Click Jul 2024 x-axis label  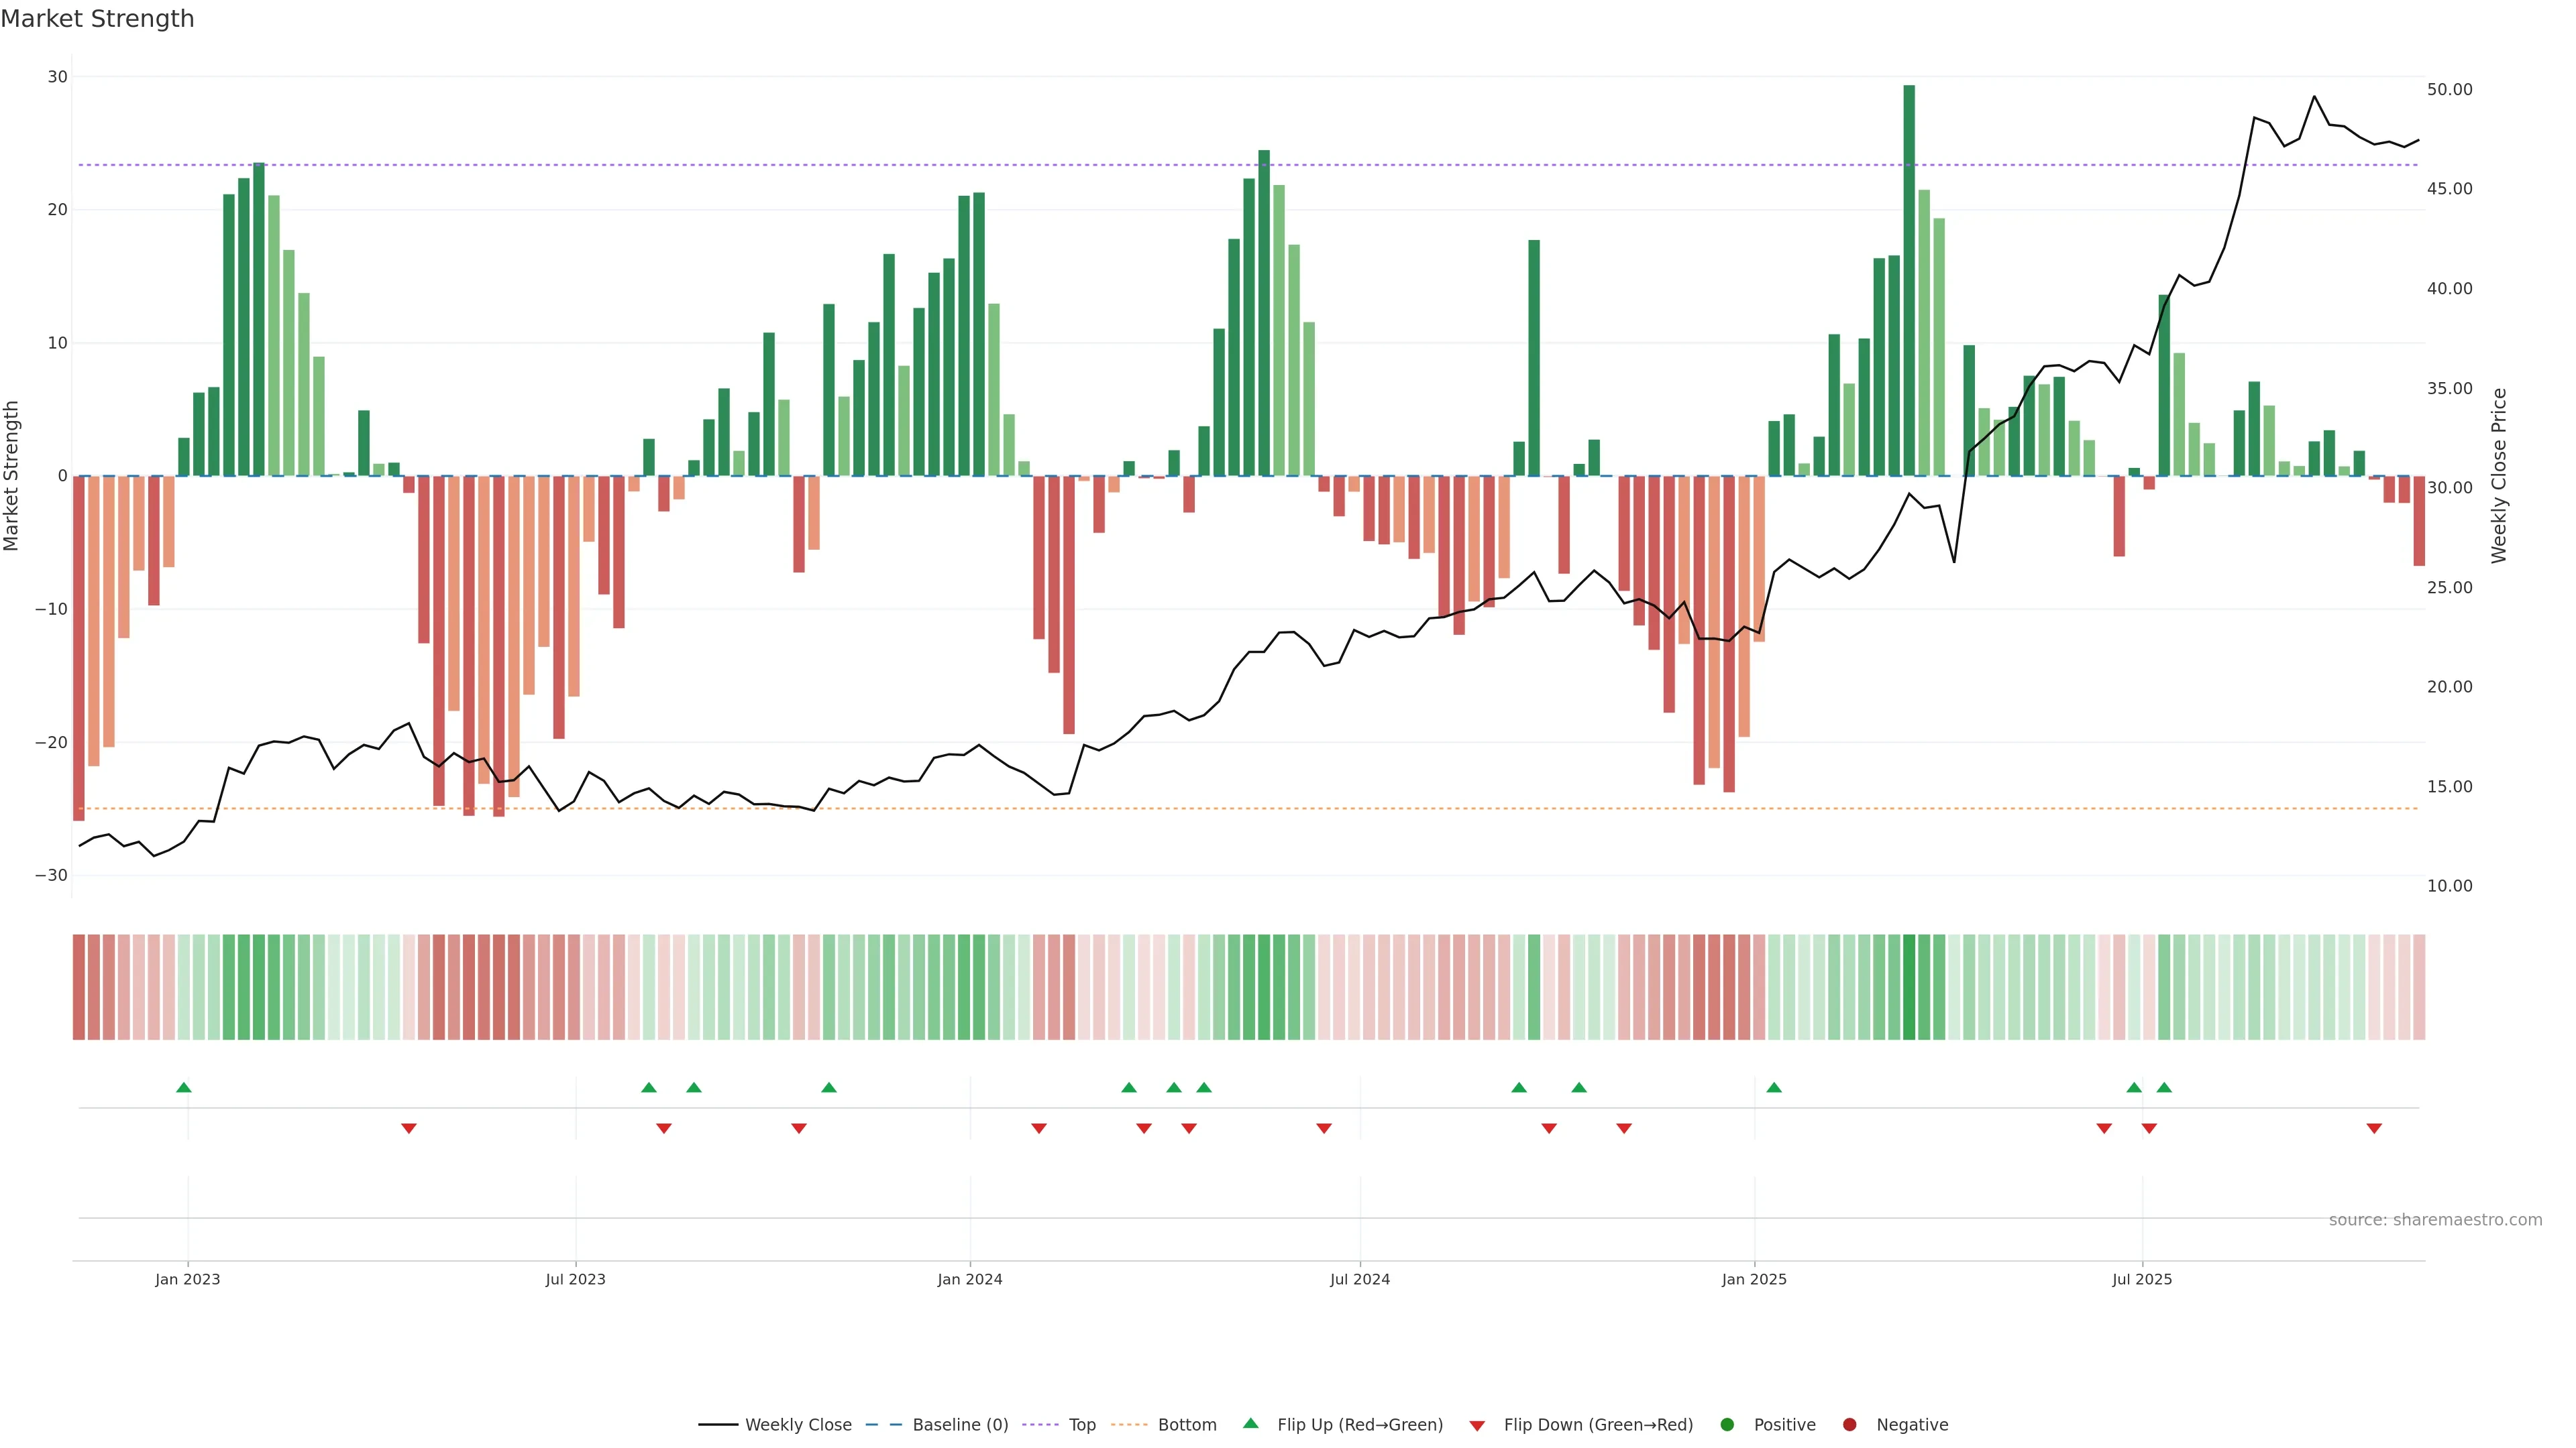[1359, 1279]
